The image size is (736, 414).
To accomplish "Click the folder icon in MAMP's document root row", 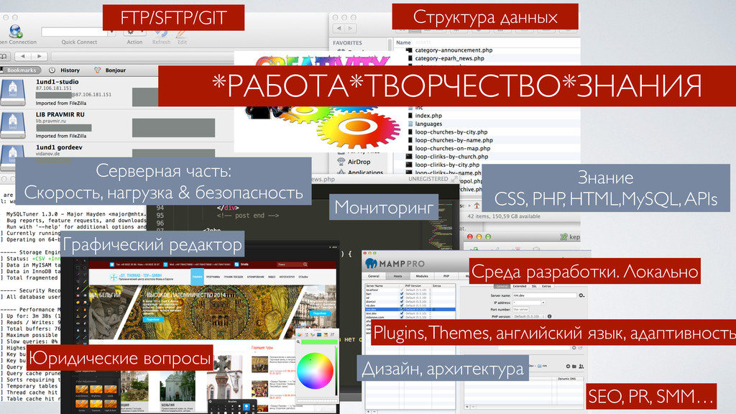I will [x=574, y=366].
